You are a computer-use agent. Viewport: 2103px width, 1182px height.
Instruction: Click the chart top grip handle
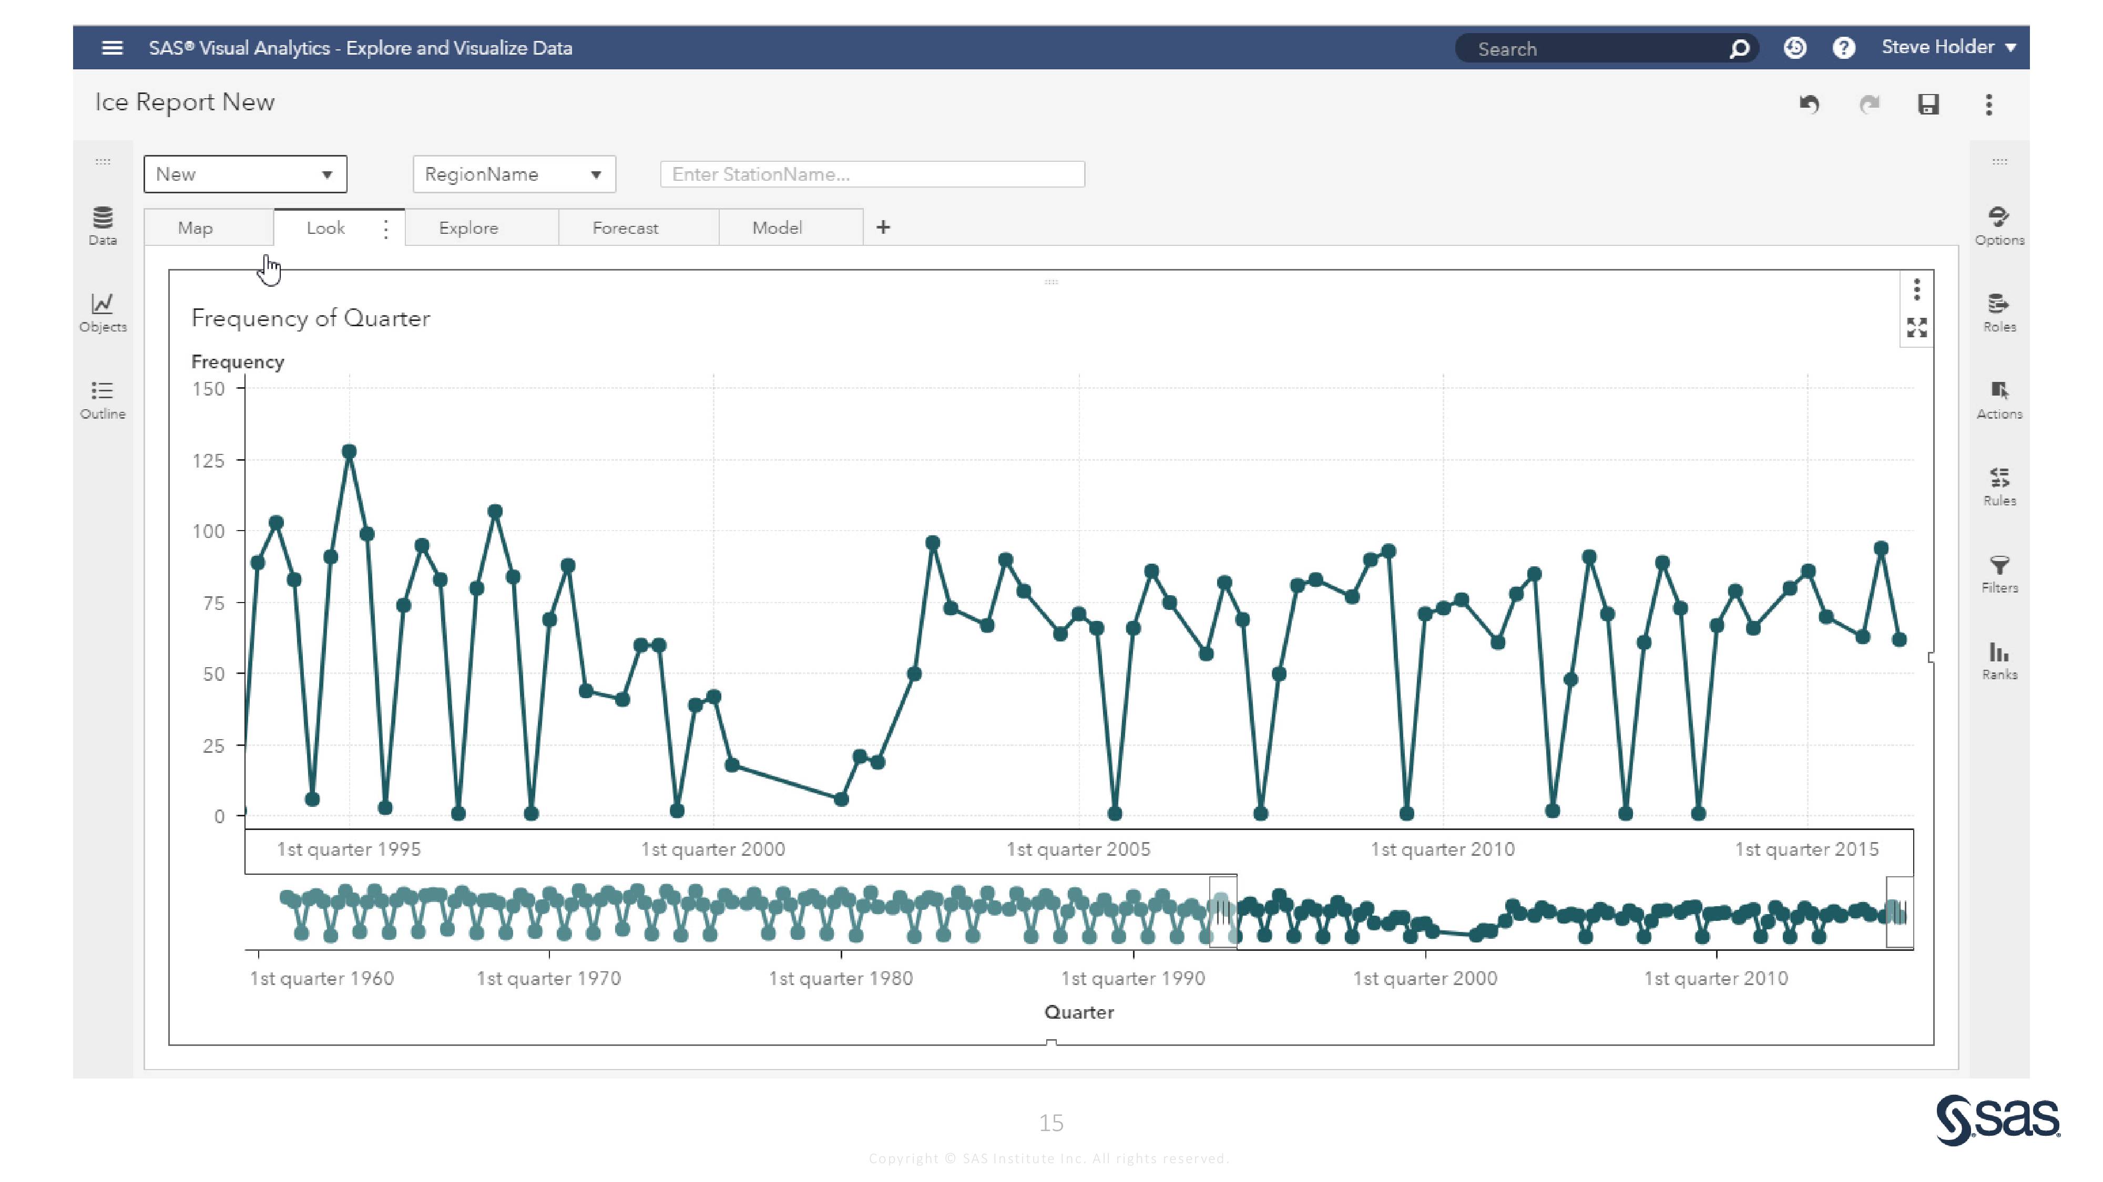[1050, 282]
